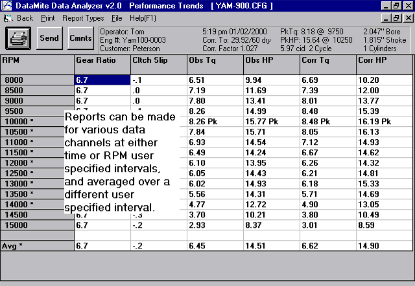This screenshot has width=415, height=286.
Task: Click average Gear Ratio 6.7 cell
Action: pyautogui.click(x=102, y=246)
